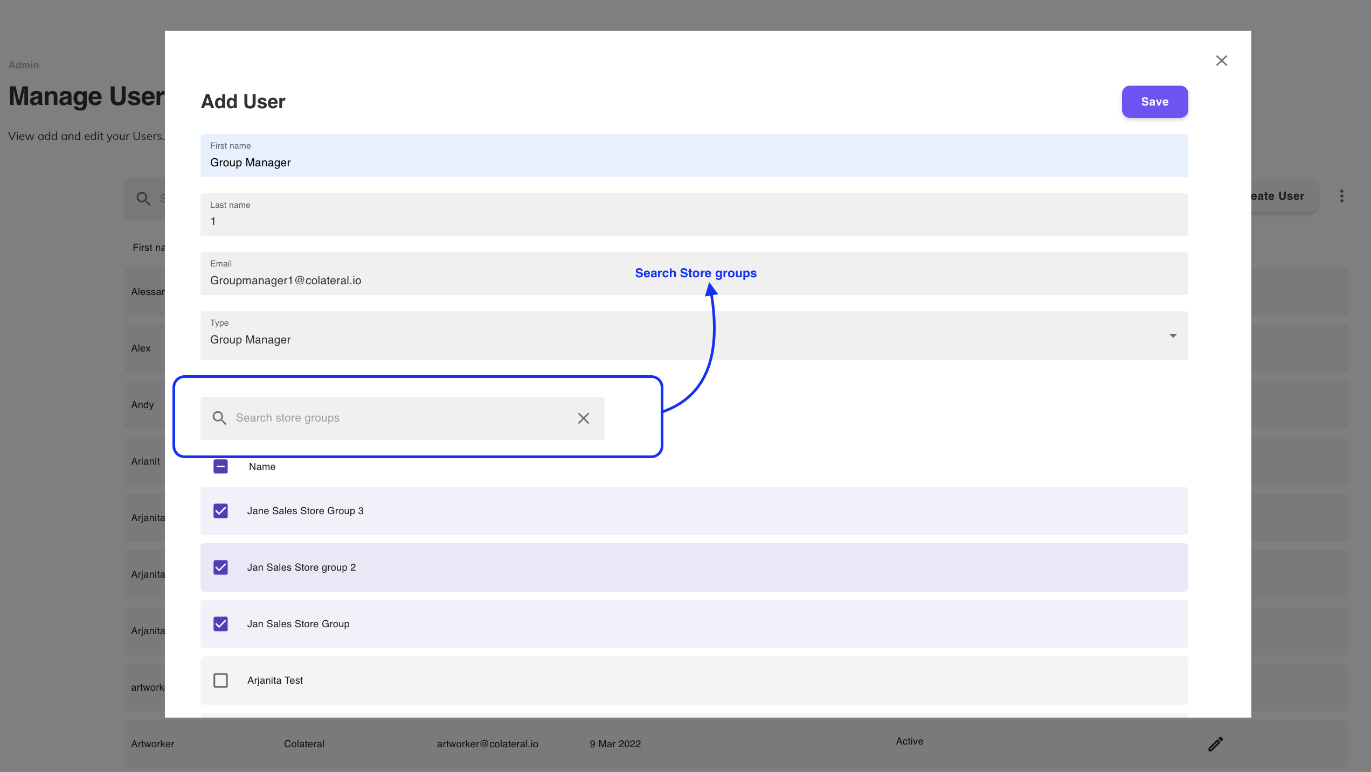Clear the store groups search field
Screen dimensions: 1371x772
(583, 418)
